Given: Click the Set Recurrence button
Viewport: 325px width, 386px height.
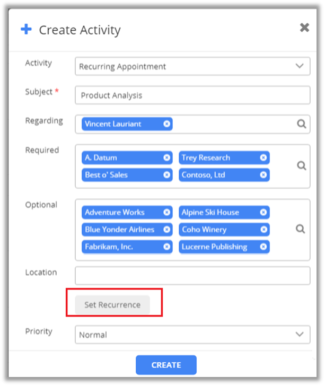Looking at the screenshot, I should click(112, 305).
